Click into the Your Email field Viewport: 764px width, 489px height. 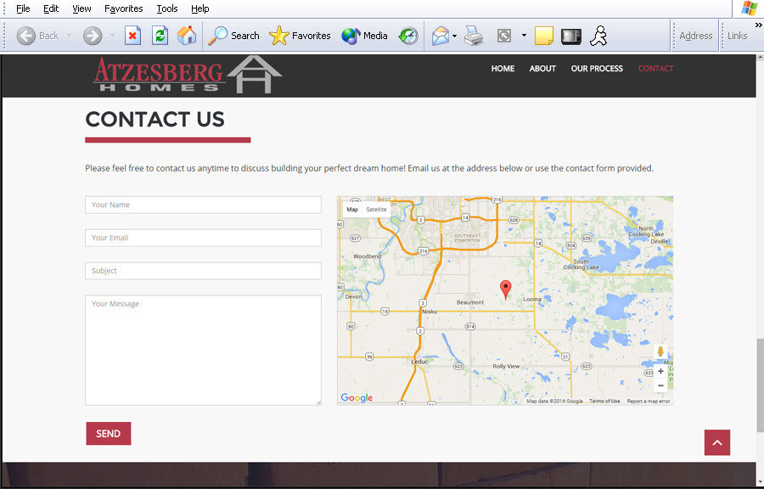(203, 238)
